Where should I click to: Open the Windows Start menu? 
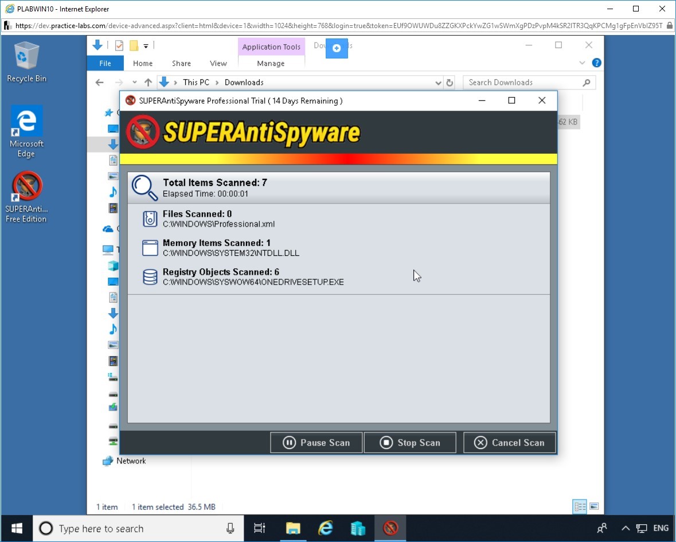pyautogui.click(x=17, y=528)
